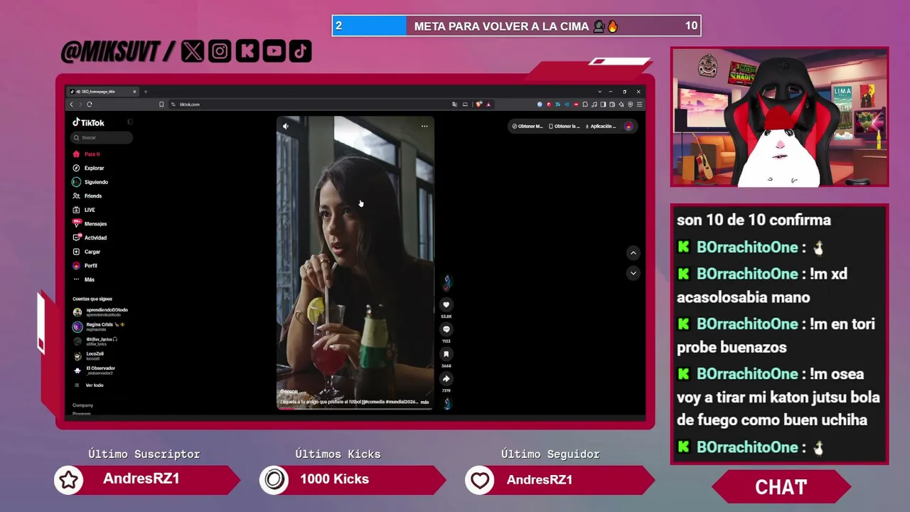Viewport: 910px width, 512px height.
Task: Open the tab search dropdown arrow
Action: tap(600, 92)
